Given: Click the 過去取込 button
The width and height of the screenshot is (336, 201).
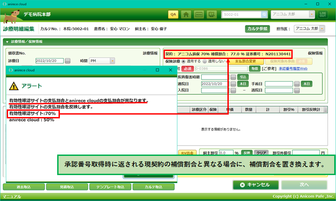Looking at the screenshot, I should [x=24, y=187].
